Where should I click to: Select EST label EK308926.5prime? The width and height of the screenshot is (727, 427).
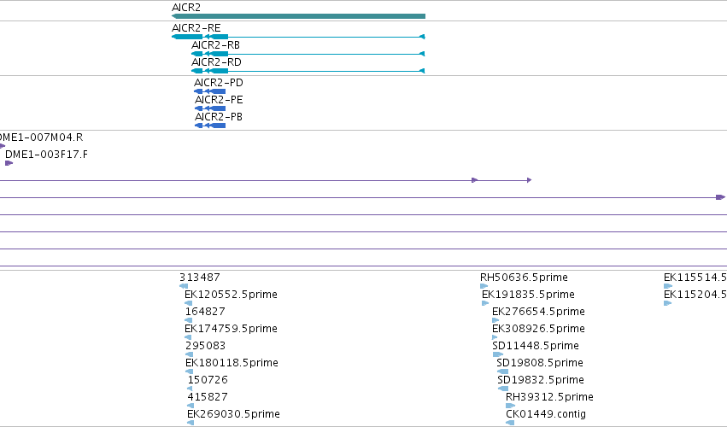538,329
